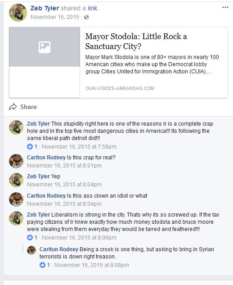Open the post date November 16, 2015

coord(55,17)
